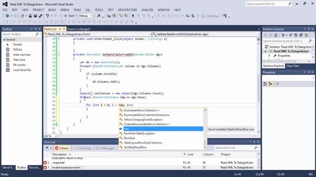Image resolution: width=316 pixels, height=177 pixels.
Task: Close the Form1.cs* editor tab
Action: coord(64,29)
